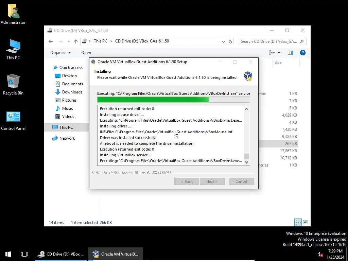Select the 9,383 KB file row

click(278, 137)
